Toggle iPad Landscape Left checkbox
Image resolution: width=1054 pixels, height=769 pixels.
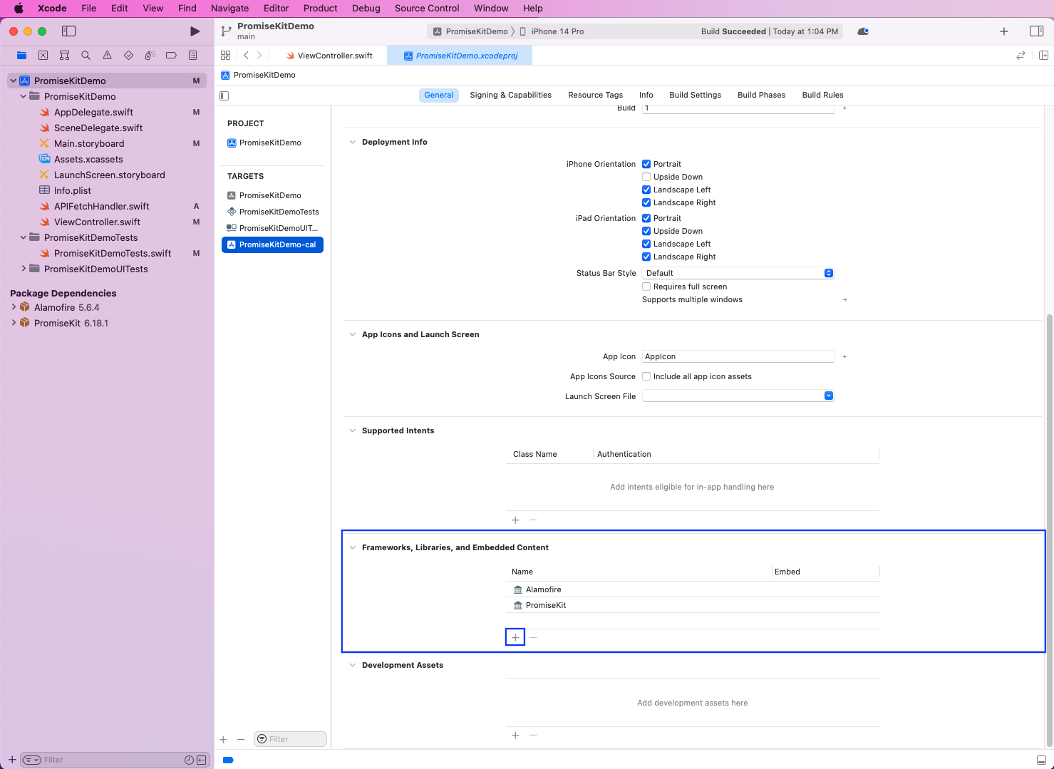[x=646, y=244]
